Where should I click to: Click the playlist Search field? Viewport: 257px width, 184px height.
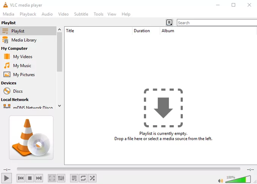point(216,23)
